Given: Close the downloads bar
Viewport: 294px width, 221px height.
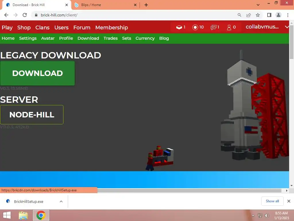Looking at the screenshot, I should tap(289, 201).
